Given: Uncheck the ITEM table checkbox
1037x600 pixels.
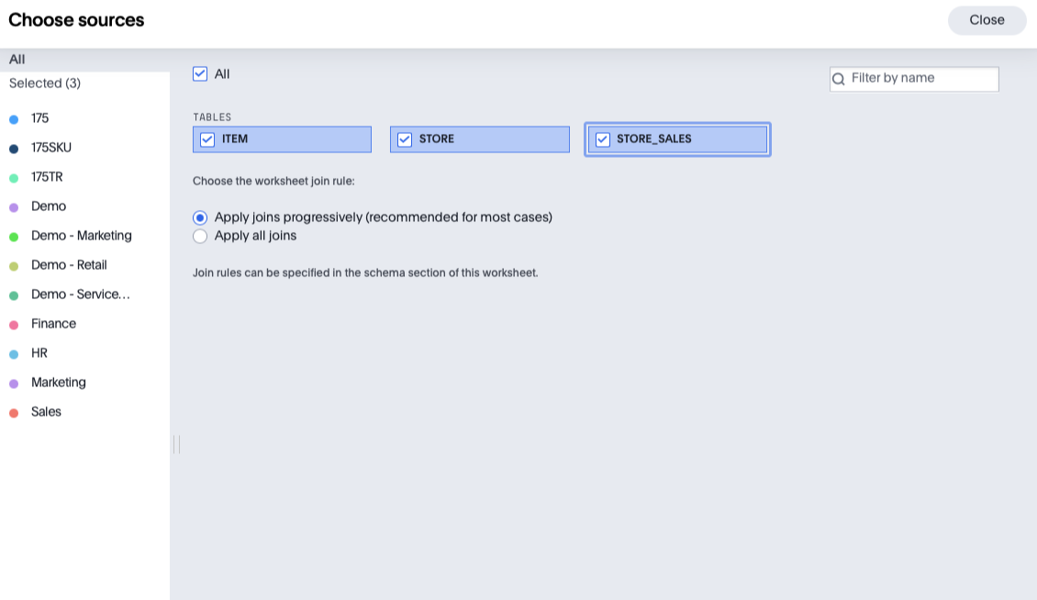Looking at the screenshot, I should point(207,139).
